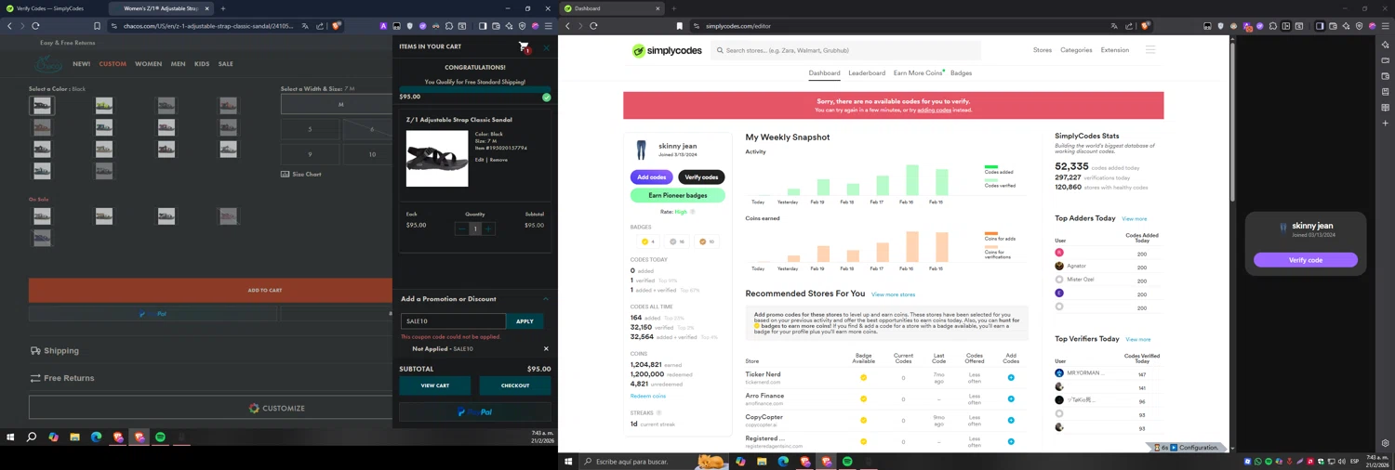Click the promo code input field
This screenshot has height=470, width=1395.
(453, 321)
